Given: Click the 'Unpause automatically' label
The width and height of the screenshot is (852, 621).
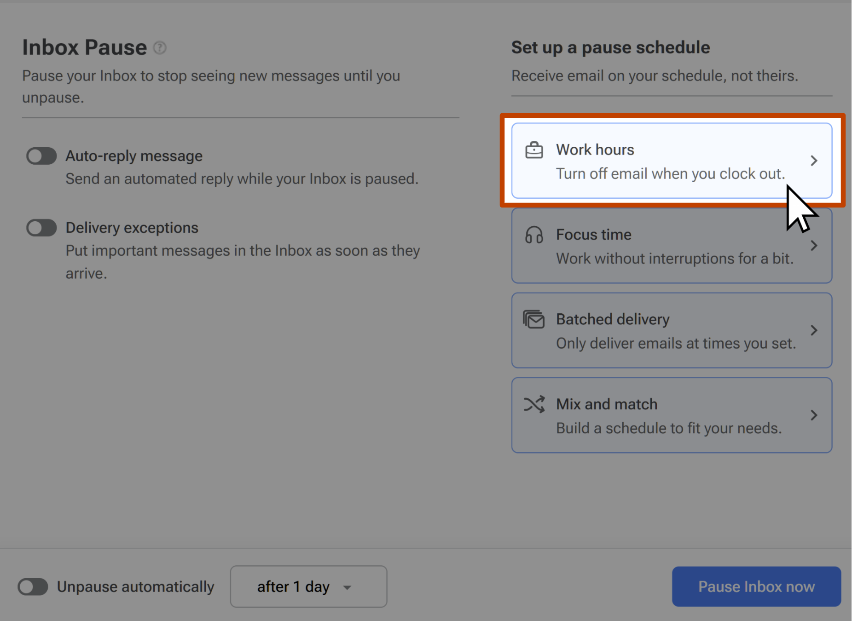Looking at the screenshot, I should point(135,587).
